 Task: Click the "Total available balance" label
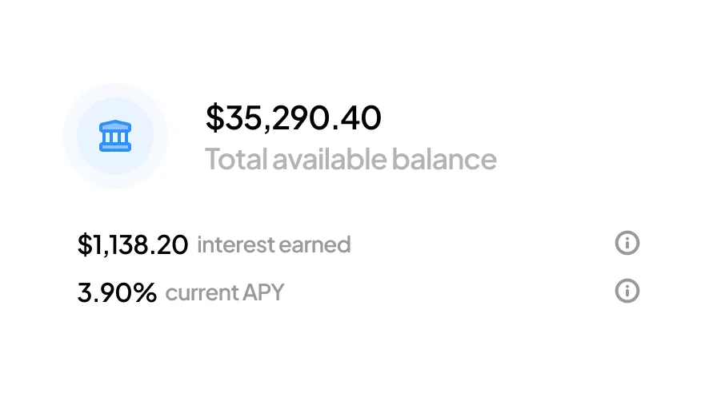point(350,159)
